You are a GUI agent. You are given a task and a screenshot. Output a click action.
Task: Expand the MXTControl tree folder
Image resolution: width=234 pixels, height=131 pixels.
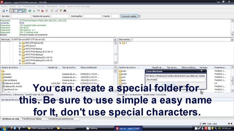tap(20, 46)
